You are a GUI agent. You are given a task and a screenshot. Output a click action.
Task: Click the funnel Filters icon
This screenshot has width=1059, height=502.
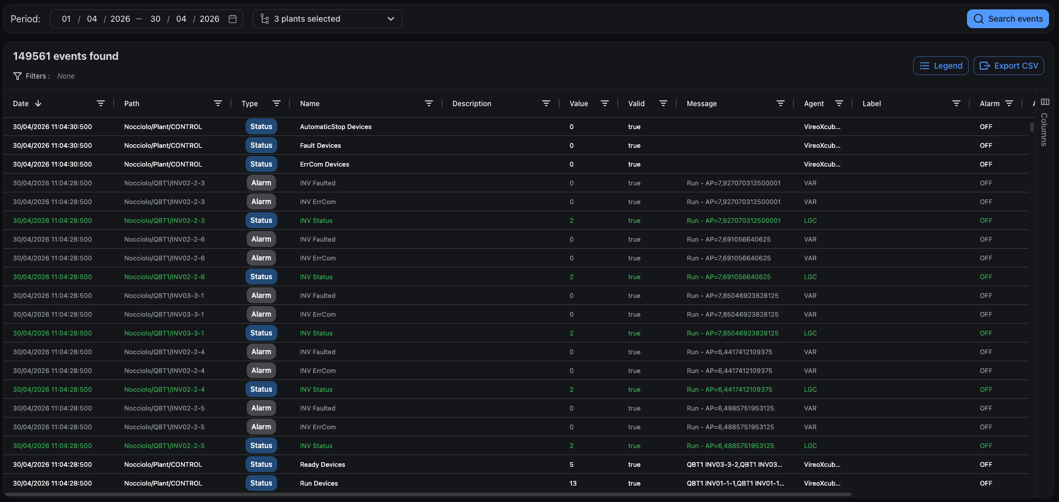point(18,76)
